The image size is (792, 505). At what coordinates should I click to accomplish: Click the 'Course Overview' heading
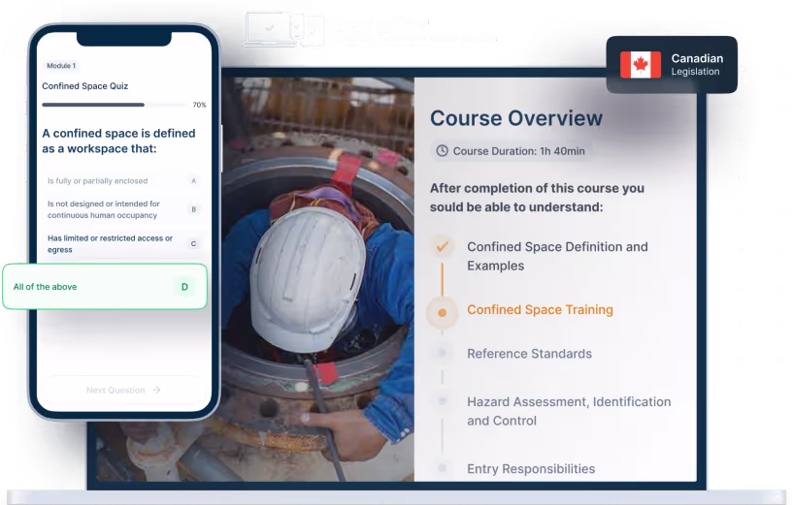coord(516,118)
